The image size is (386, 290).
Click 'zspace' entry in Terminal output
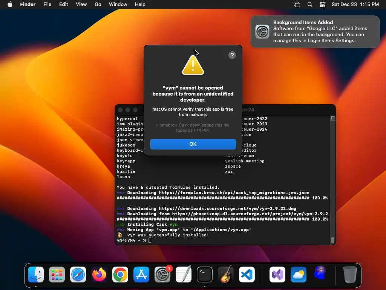[233, 166]
